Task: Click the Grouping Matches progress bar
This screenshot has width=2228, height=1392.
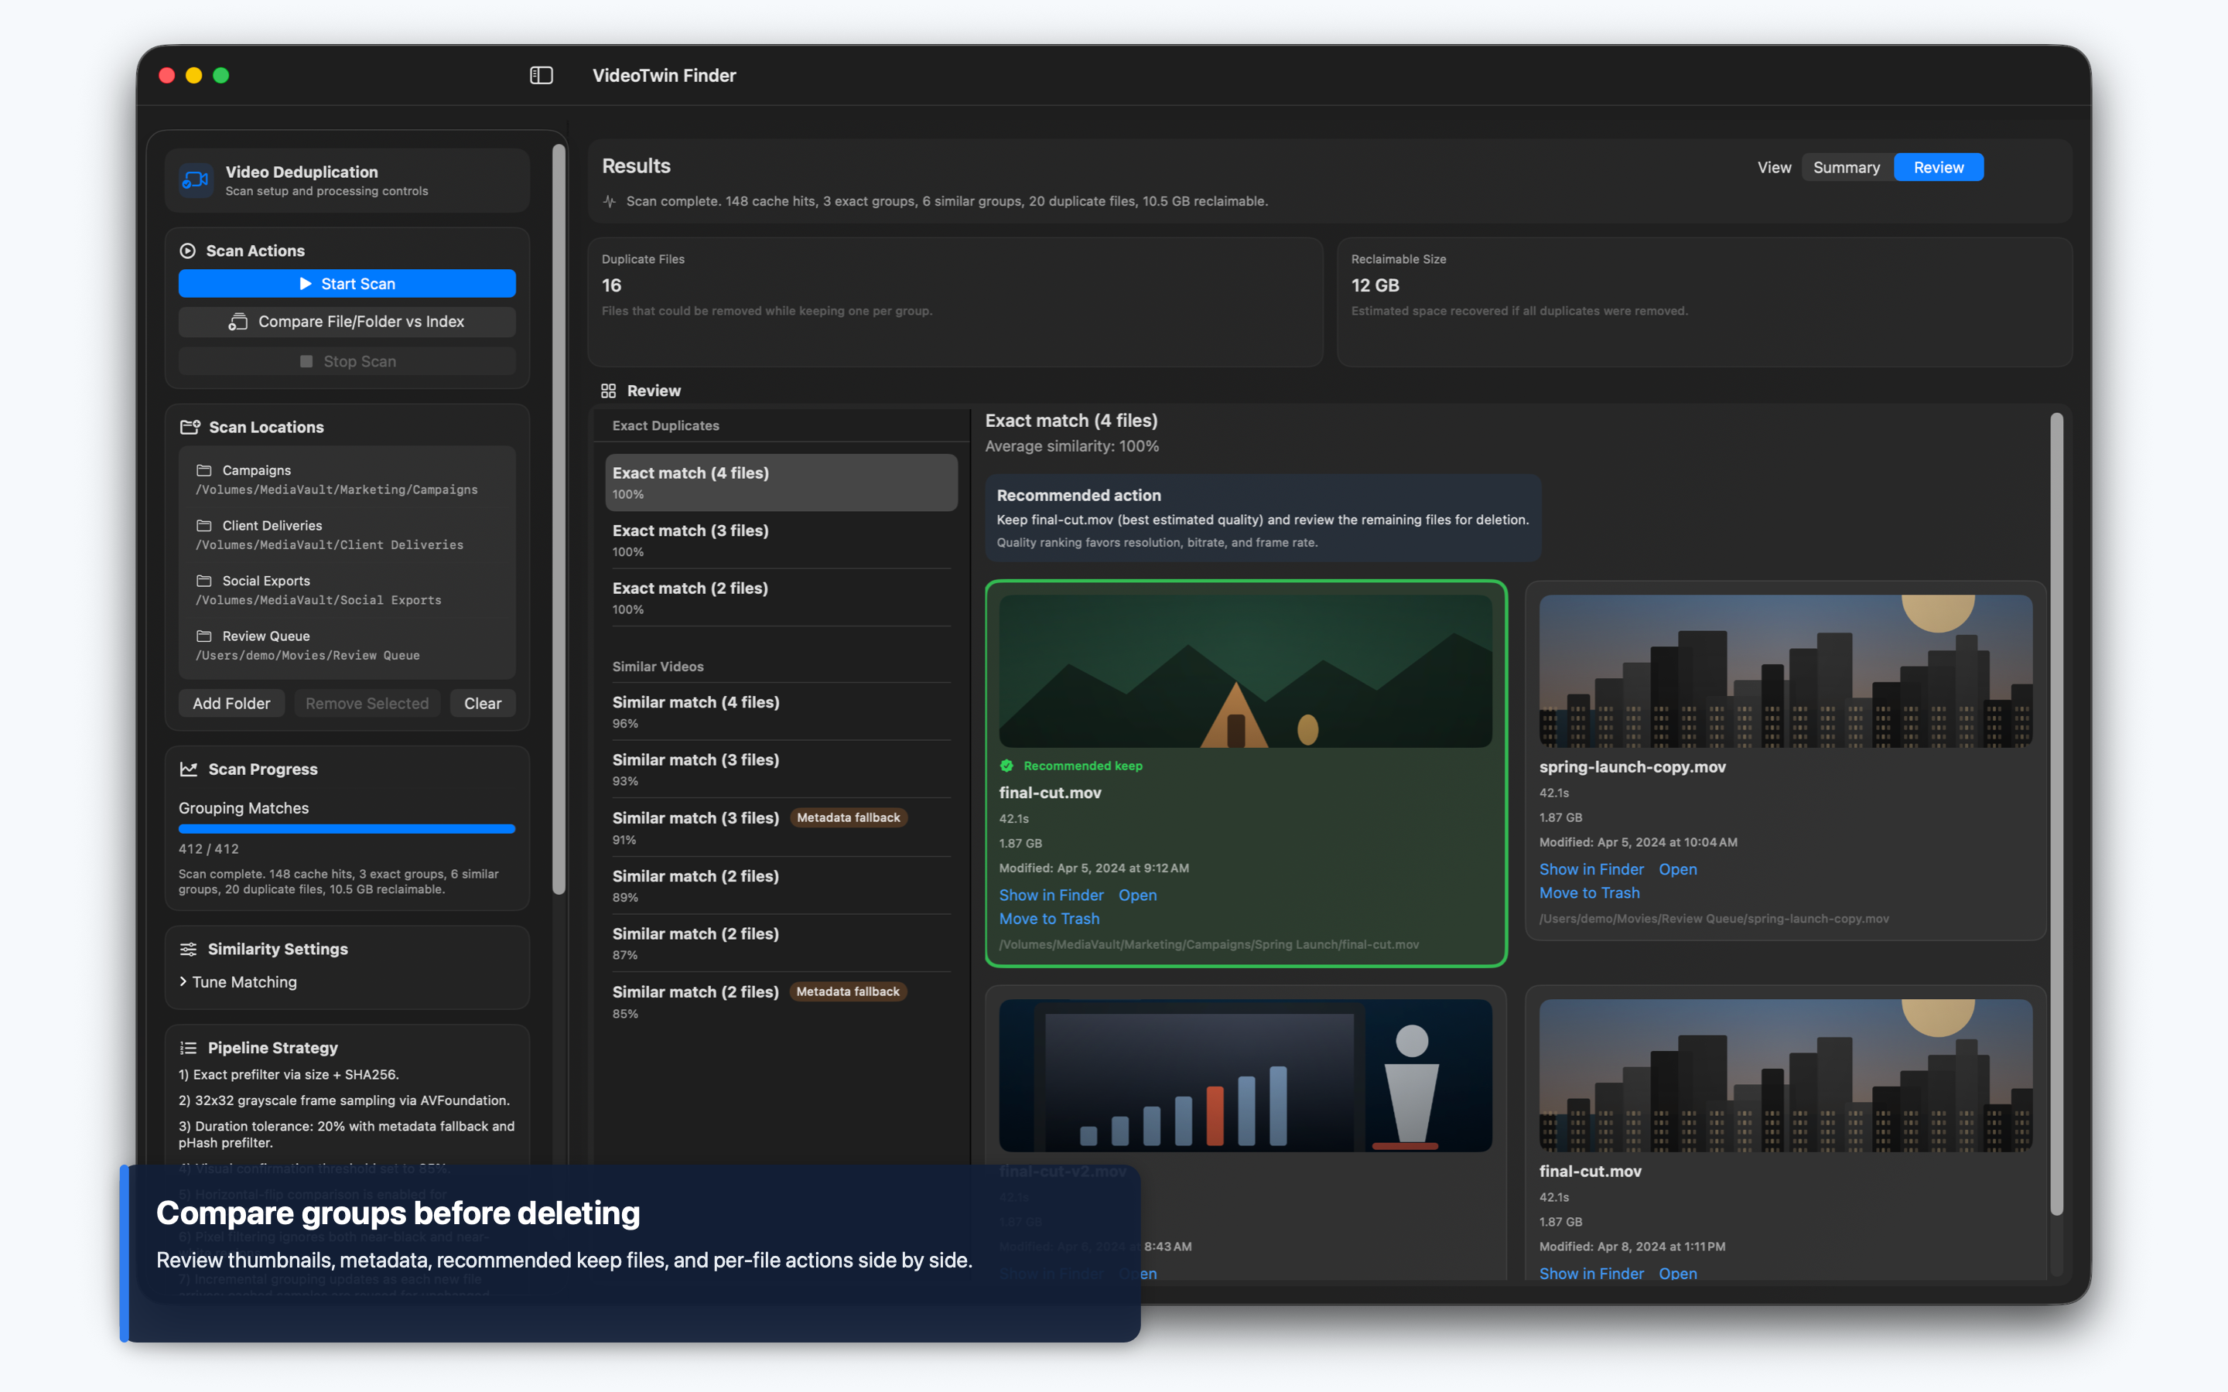Action: [x=347, y=828]
